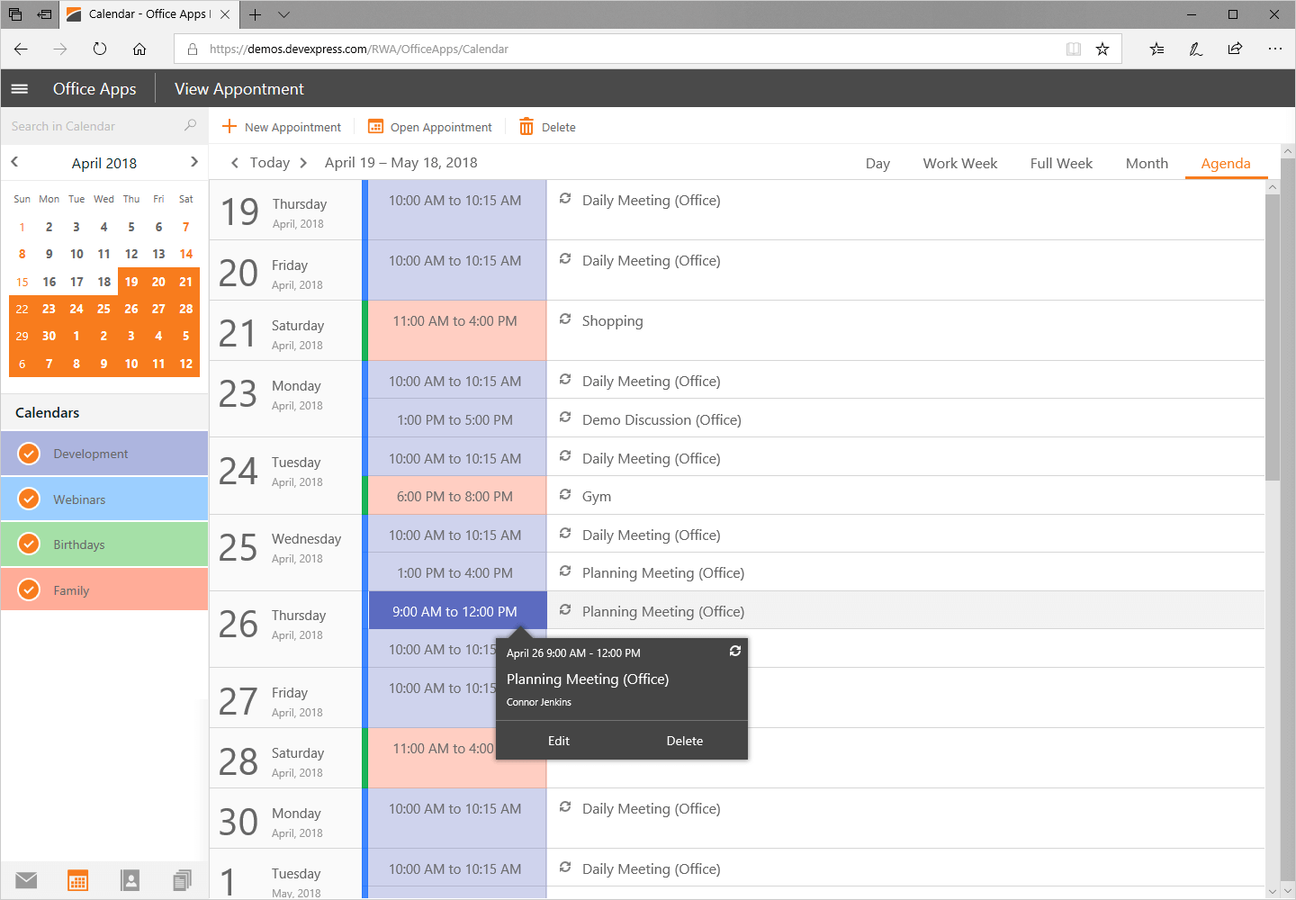Image resolution: width=1296 pixels, height=900 pixels.
Task: Show tabs you've set aside
Action: (x=15, y=14)
